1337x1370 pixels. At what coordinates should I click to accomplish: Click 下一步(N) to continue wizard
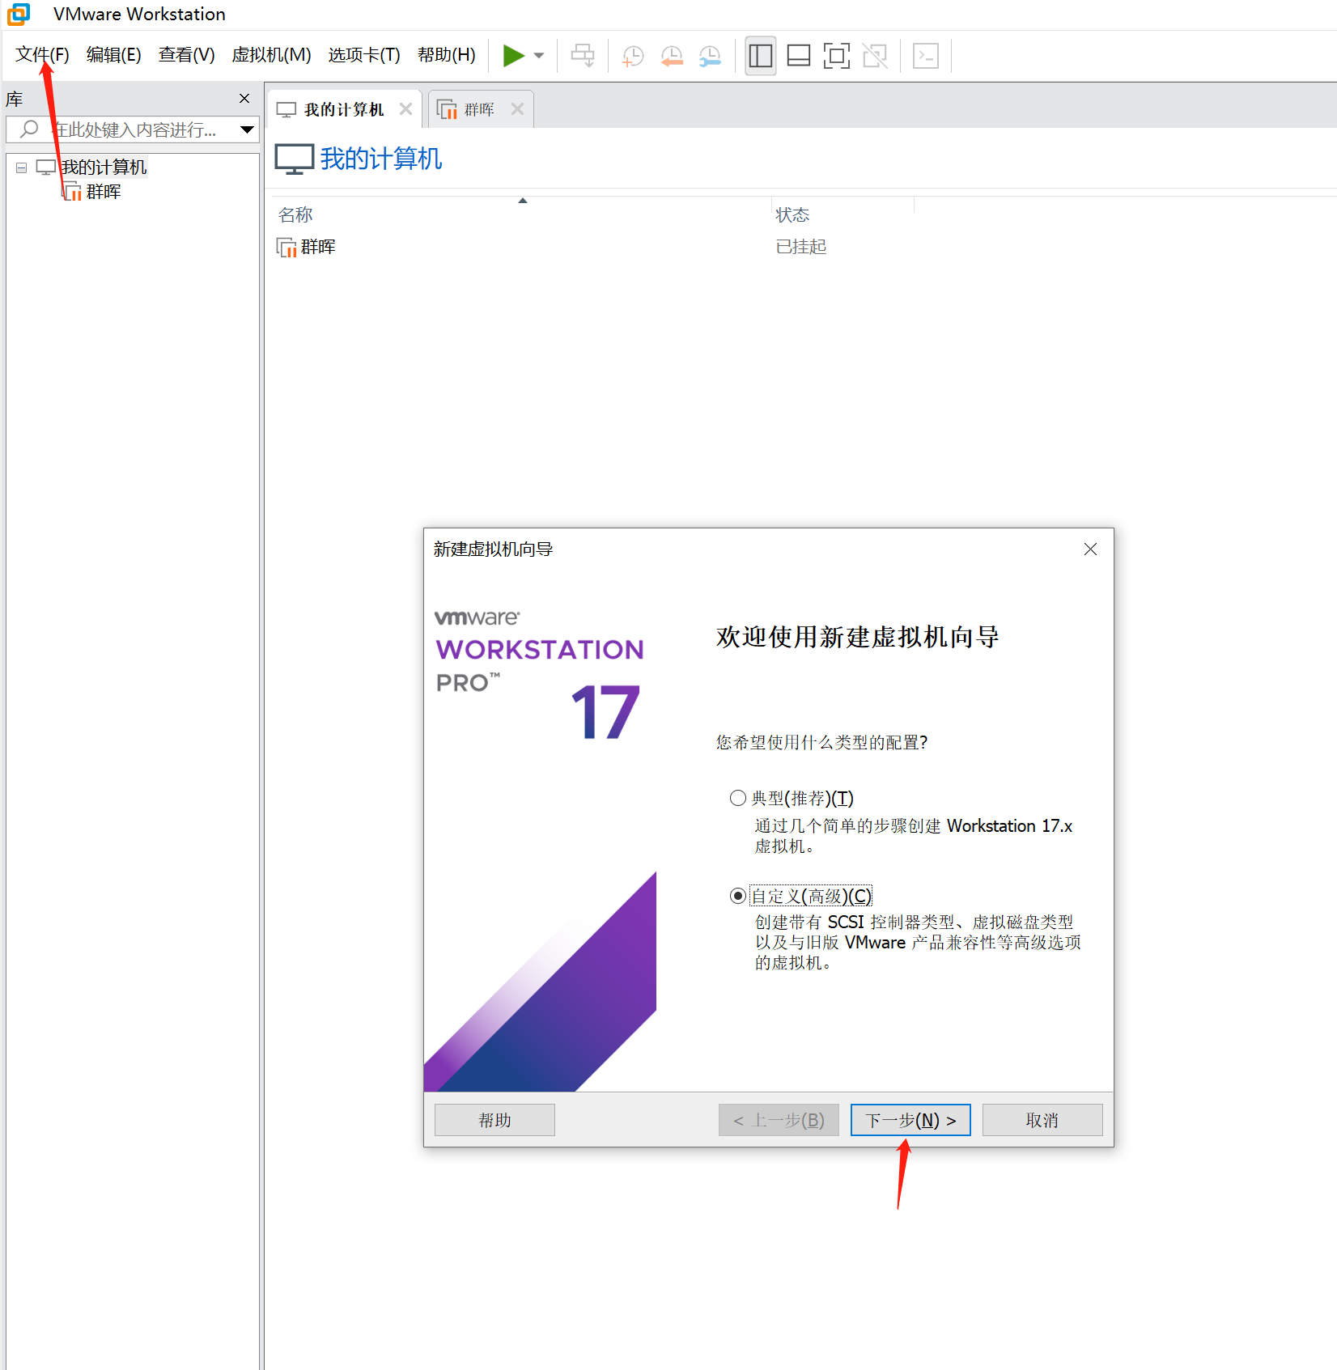[910, 1120]
